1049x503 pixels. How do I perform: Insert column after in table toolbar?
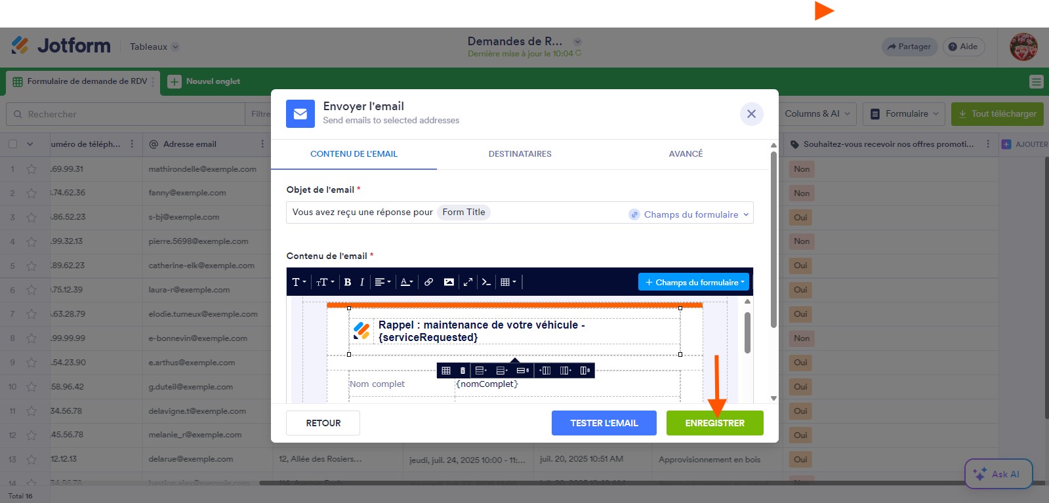(x=566, y=371)
